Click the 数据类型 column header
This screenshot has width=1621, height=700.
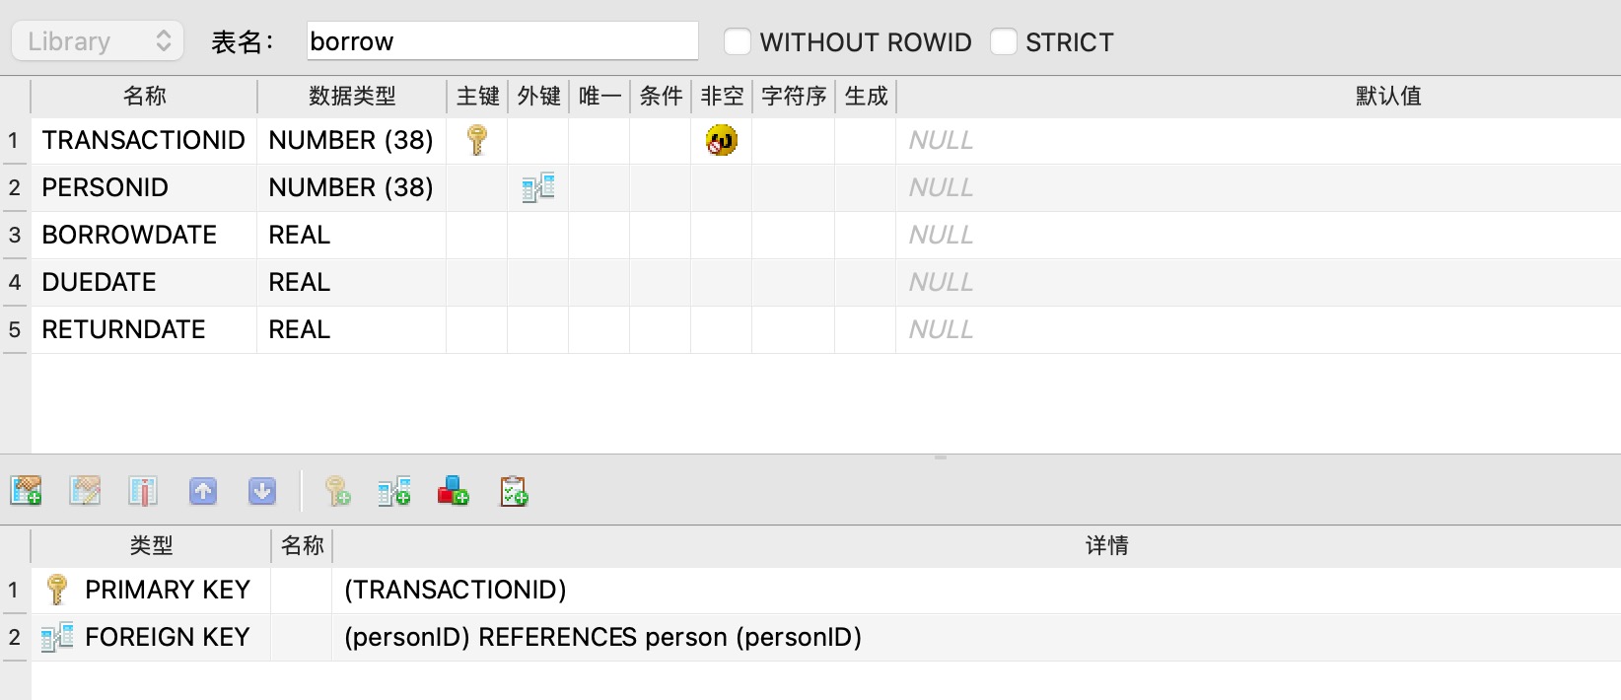[x=352, y=96]
